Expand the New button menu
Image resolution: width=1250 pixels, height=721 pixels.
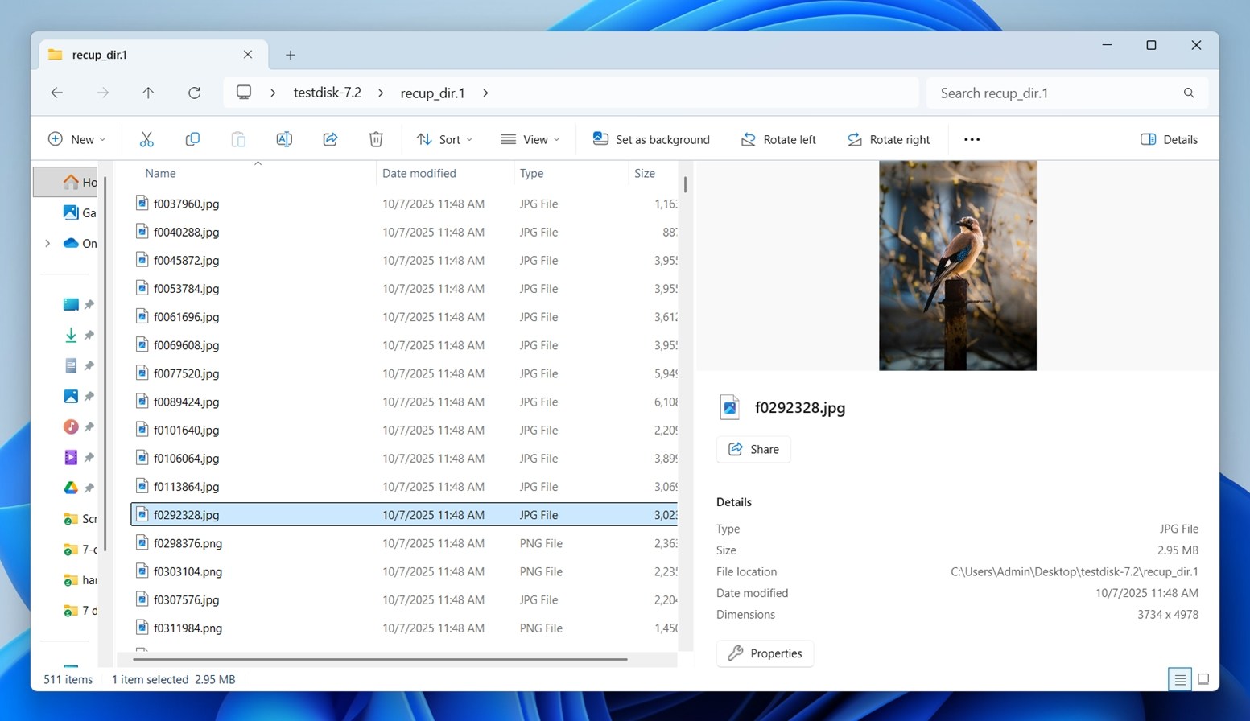point(76,138)
